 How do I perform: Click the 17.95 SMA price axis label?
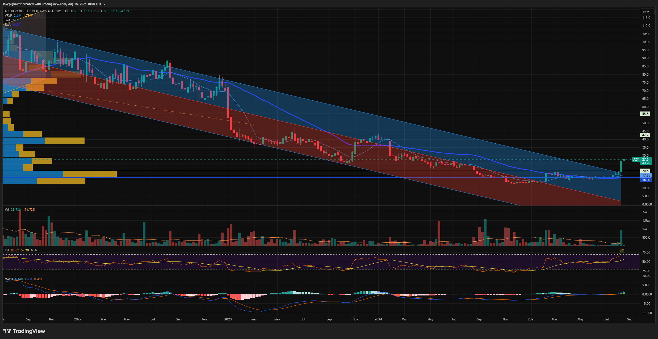pos(646,175)
